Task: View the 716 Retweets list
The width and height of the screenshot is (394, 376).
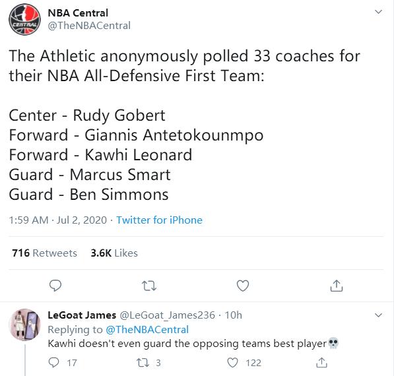Action: (x=44, y=253)
